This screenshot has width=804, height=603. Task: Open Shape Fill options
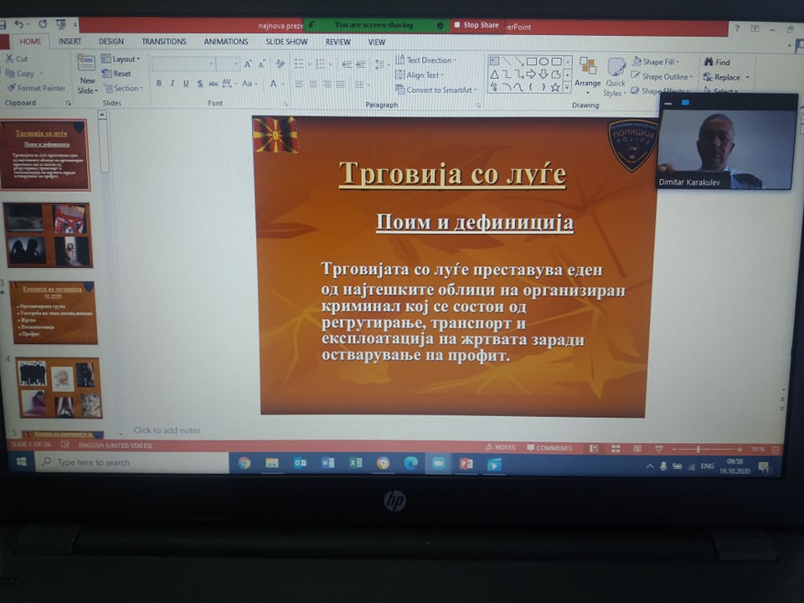click(655, 61)
